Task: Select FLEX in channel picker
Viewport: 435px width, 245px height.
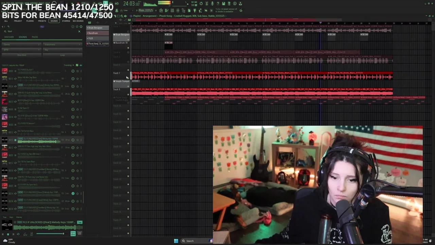Action: point(98,38)
